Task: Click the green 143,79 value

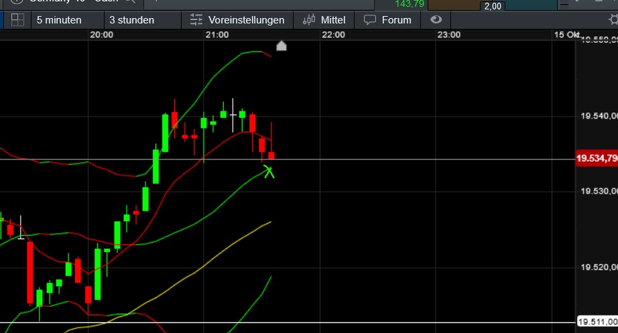Action: click(x=410, y=4)
